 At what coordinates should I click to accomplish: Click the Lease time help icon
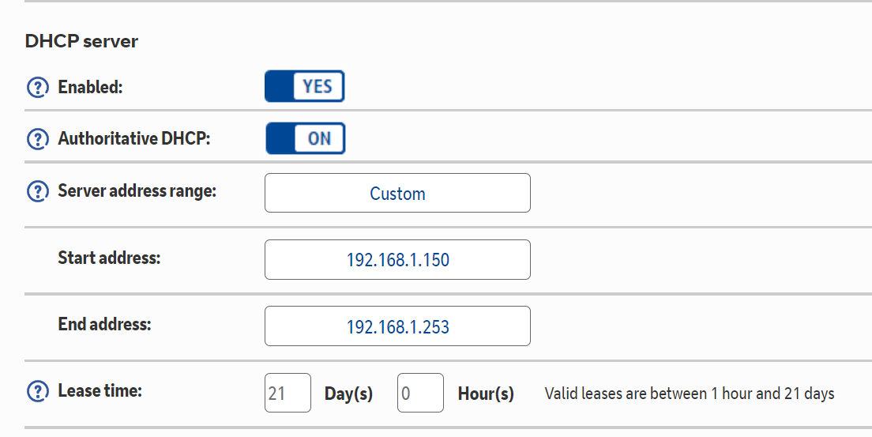coord(37,391)
